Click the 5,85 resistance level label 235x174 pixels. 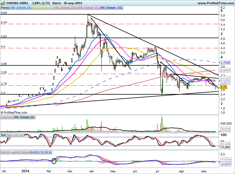pyautogui.click(x=4, y=13)
